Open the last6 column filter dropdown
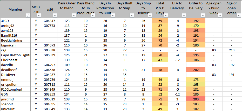 pos(54,15)
